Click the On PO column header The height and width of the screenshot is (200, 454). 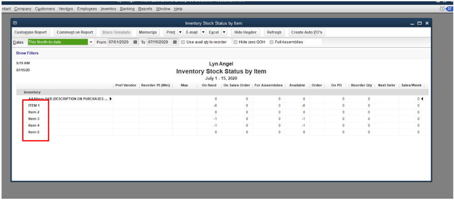(337, 86)
